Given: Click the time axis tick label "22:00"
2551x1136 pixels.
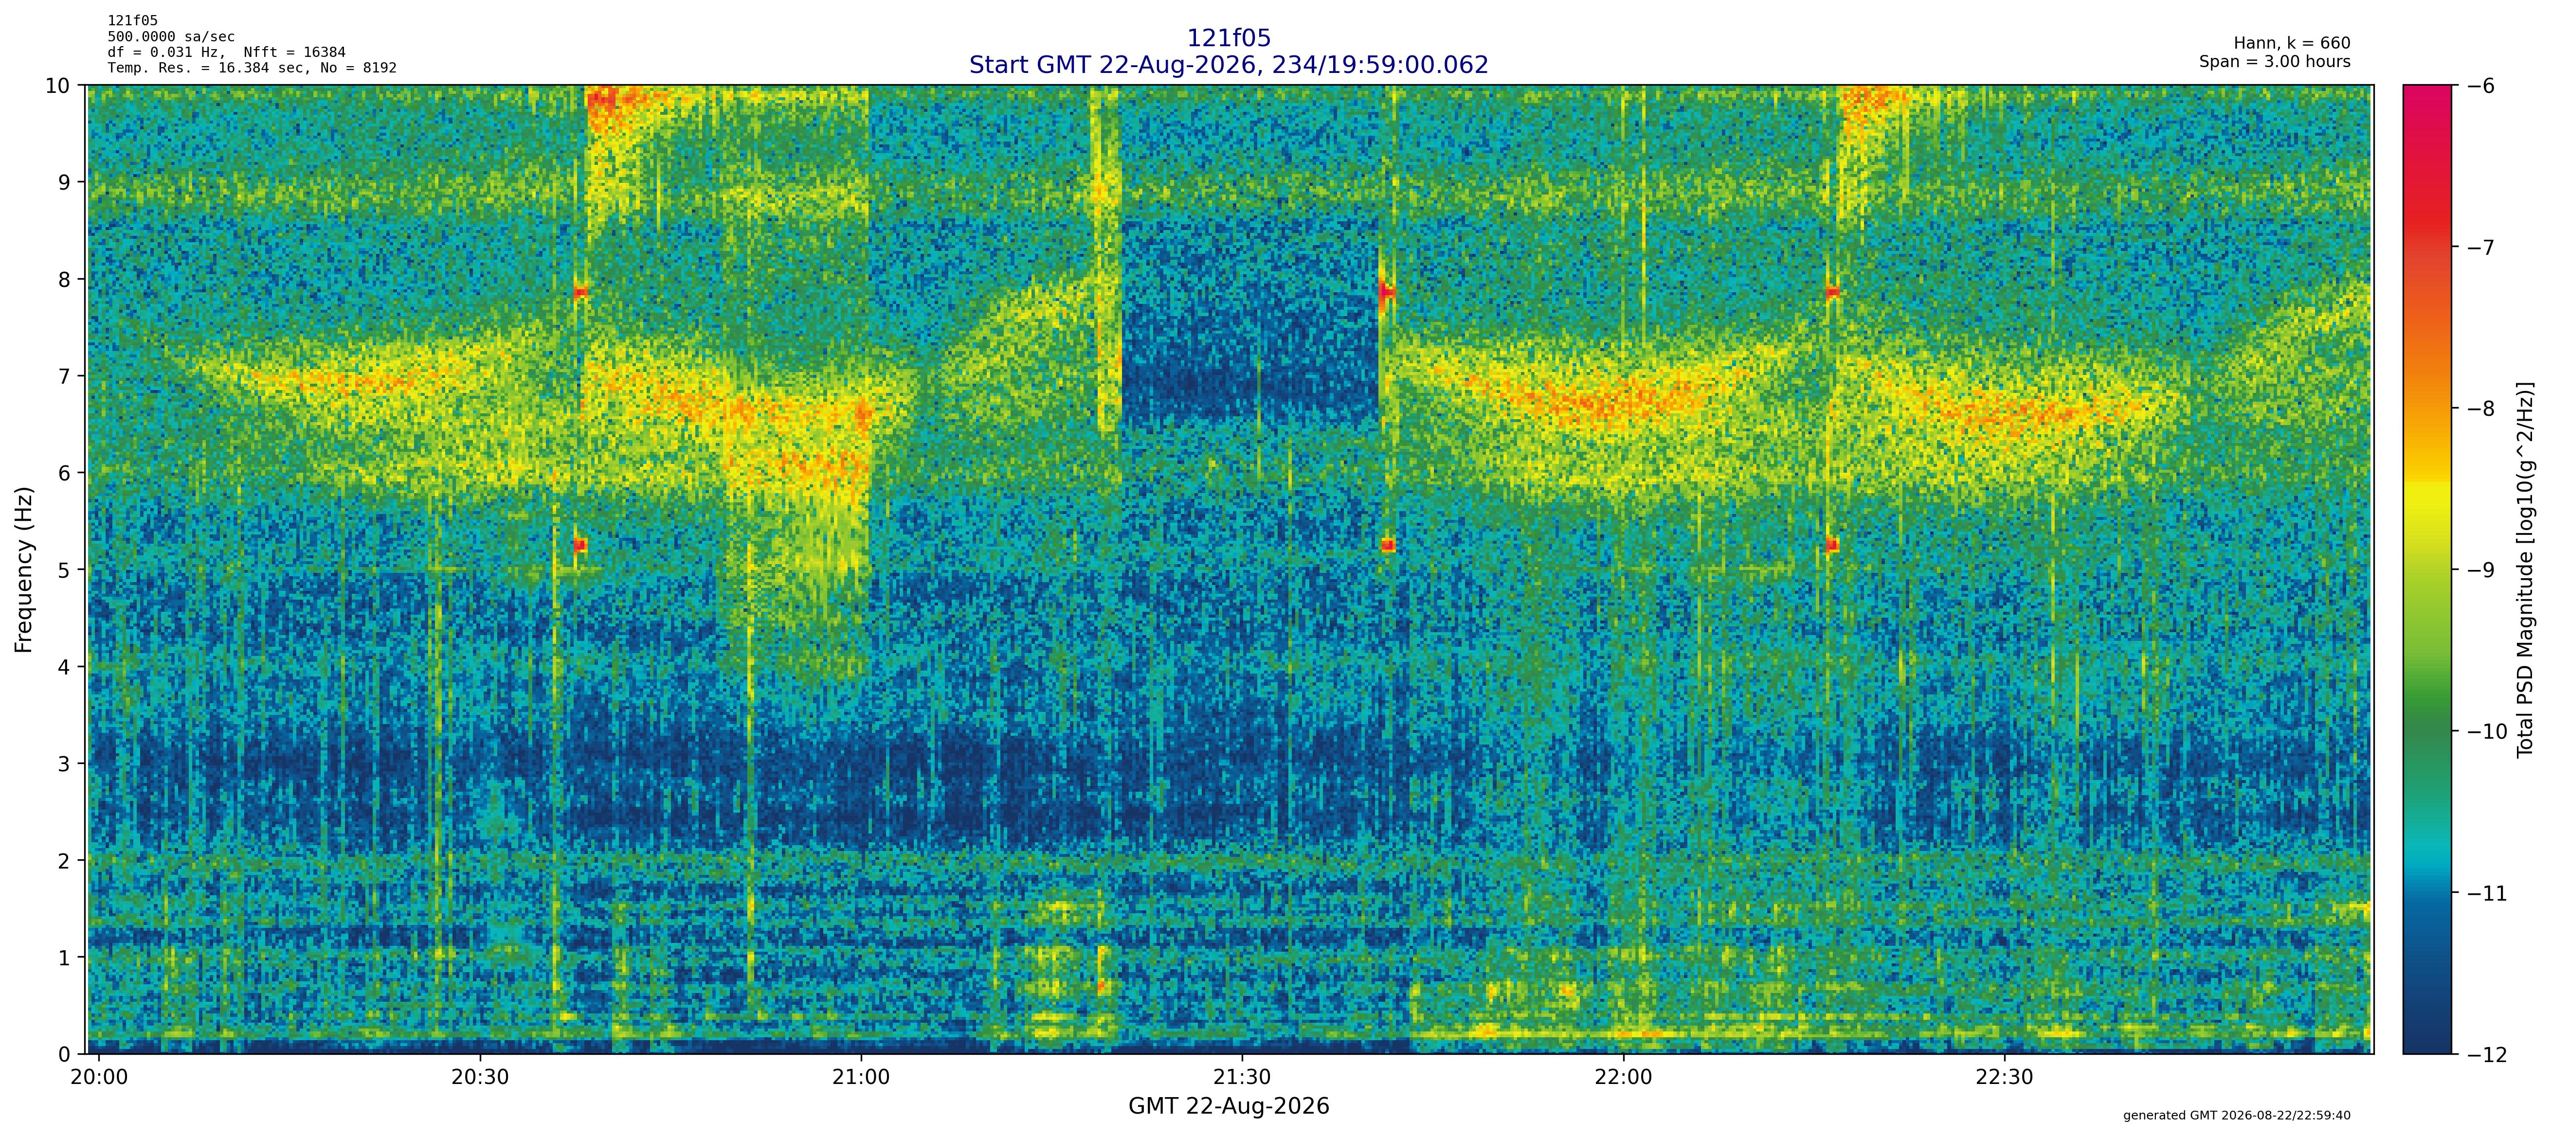Looking at the screenshot, I should pyautogui.click(x=1624, y=1078).
